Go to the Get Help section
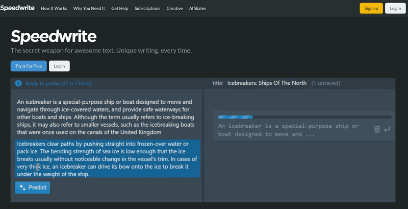Viewport: 408px width, 209px height. (120, 9)
